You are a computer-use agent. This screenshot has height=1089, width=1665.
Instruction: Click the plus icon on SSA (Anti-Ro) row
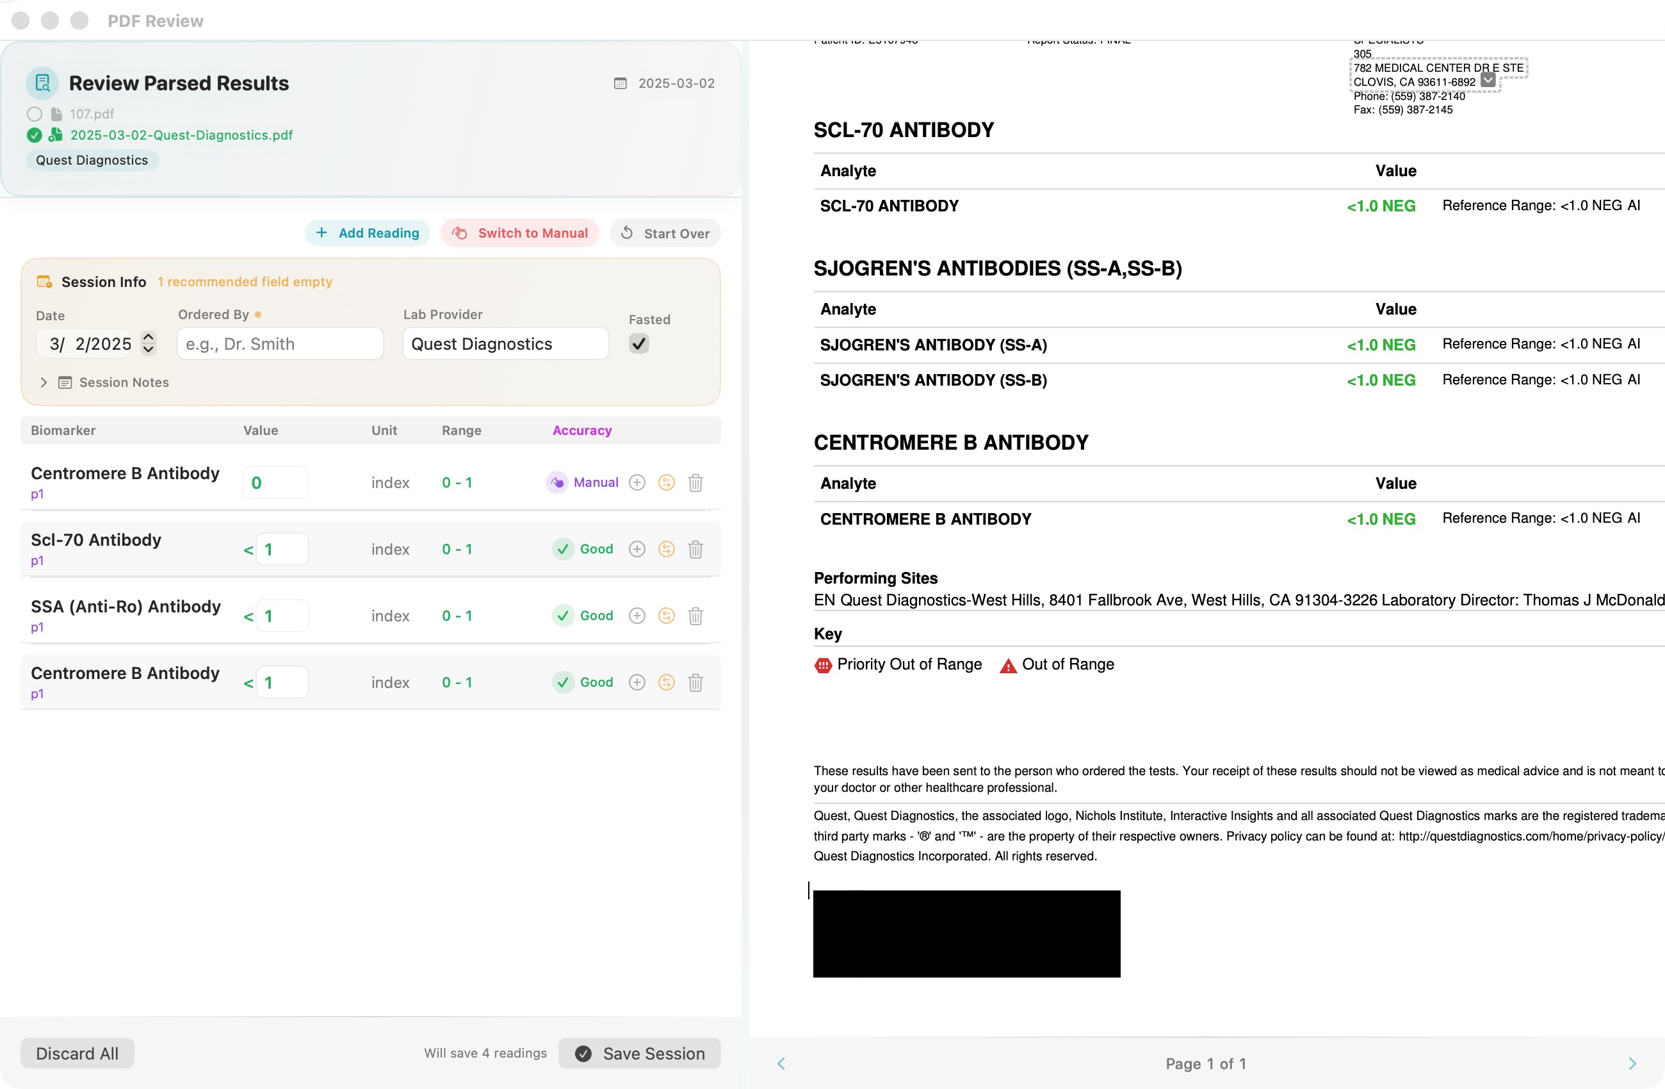pos(637,616)
